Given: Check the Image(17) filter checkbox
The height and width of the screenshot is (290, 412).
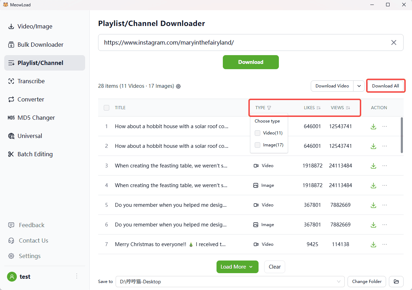Looking at the screenshot, I should point(257,145).
